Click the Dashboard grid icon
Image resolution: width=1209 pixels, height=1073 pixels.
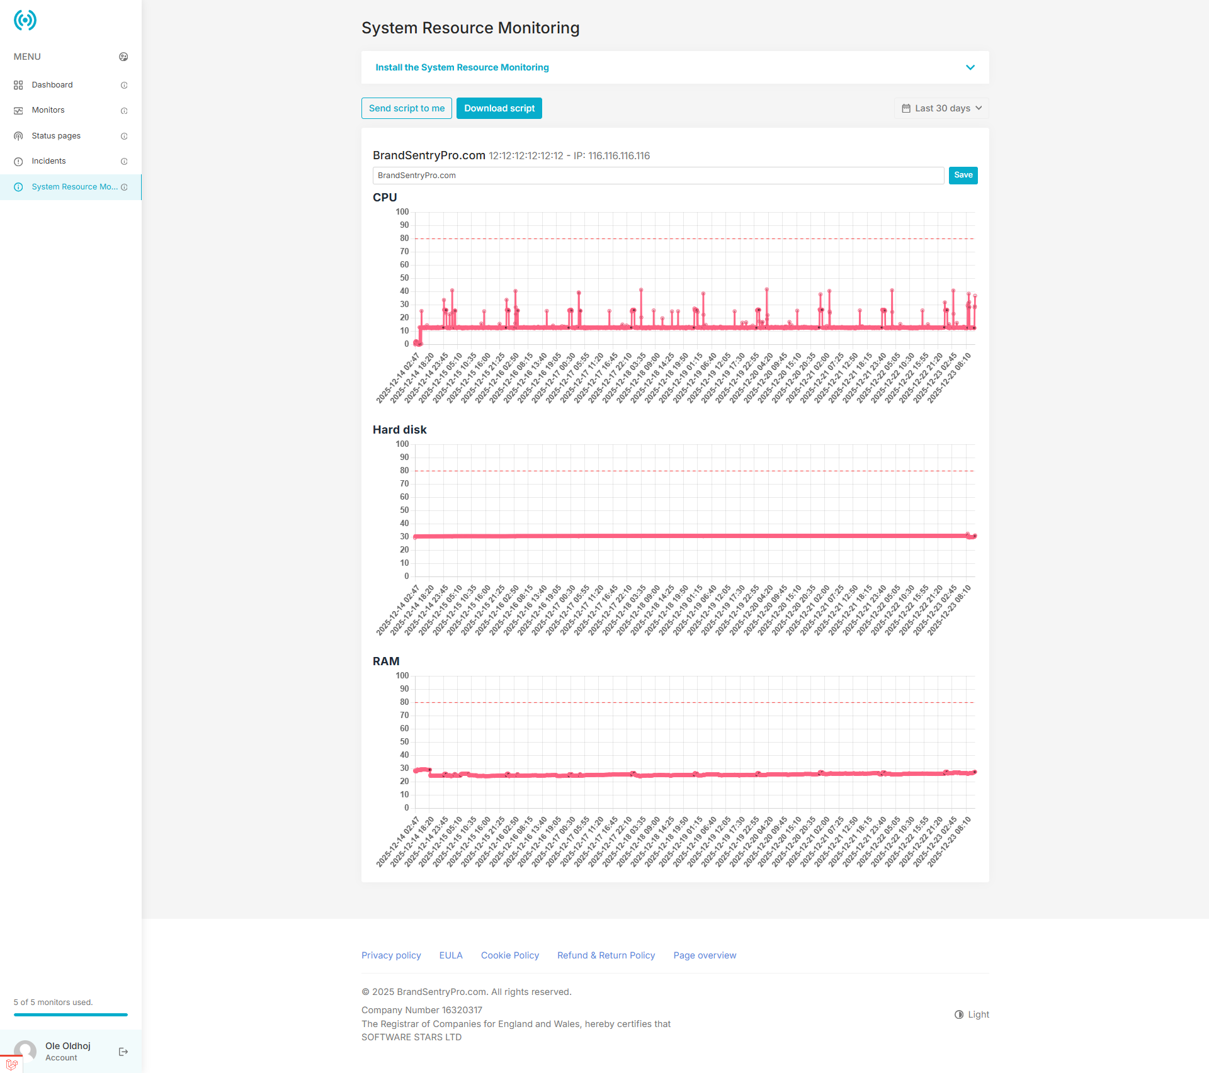(x=18, y=85)
